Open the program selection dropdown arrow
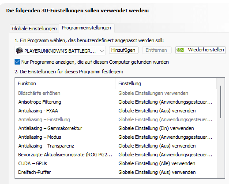This screenshot has height=184, width=229. 102,51
